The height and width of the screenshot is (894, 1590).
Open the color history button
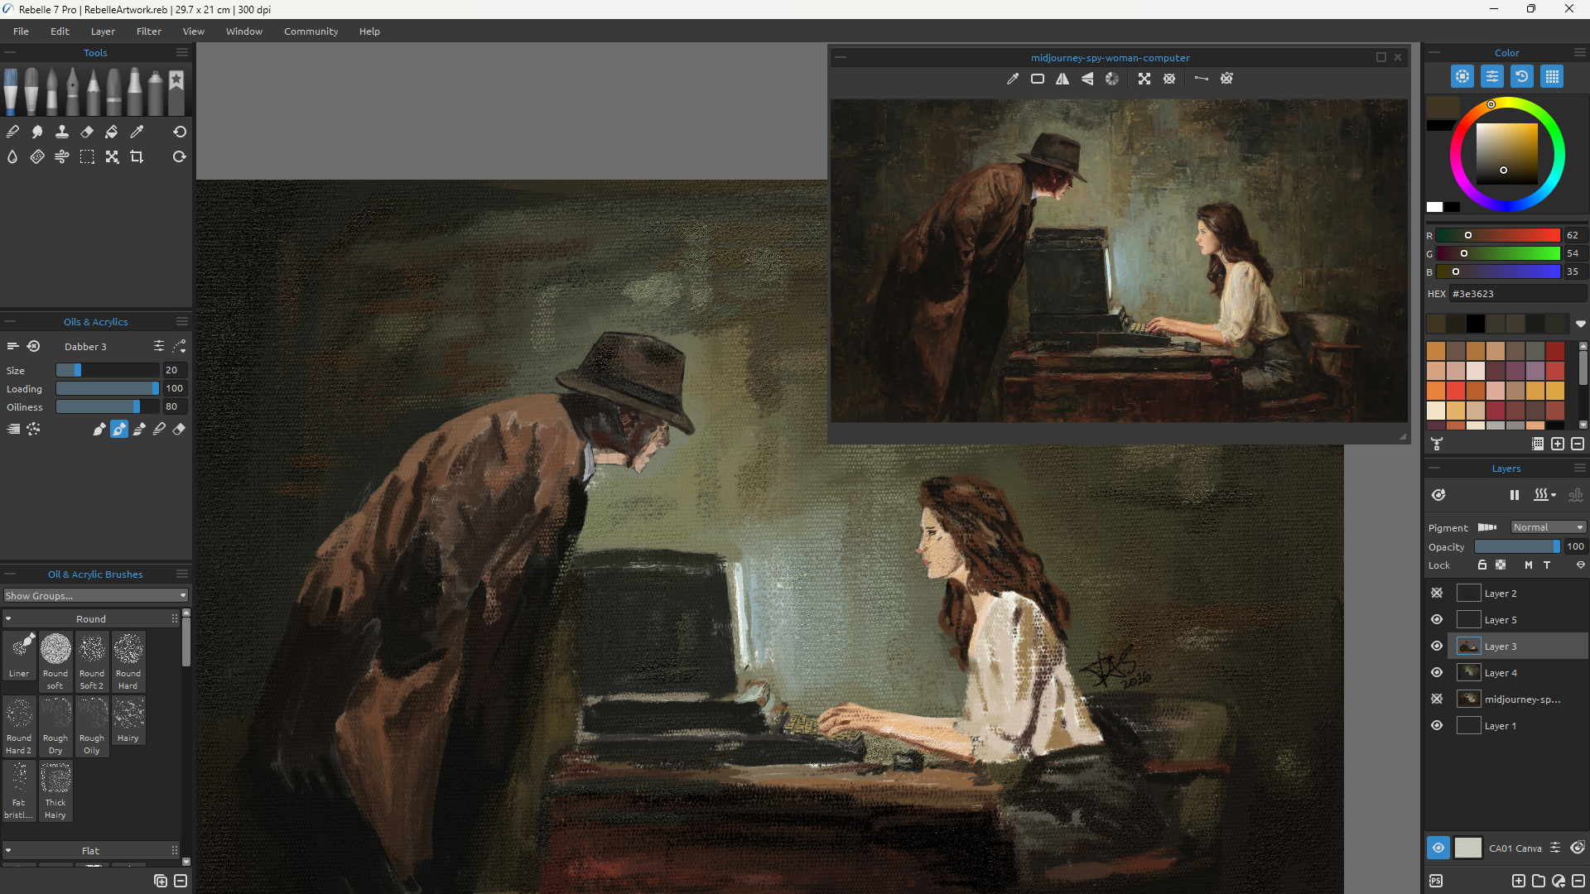(1522, 76)
